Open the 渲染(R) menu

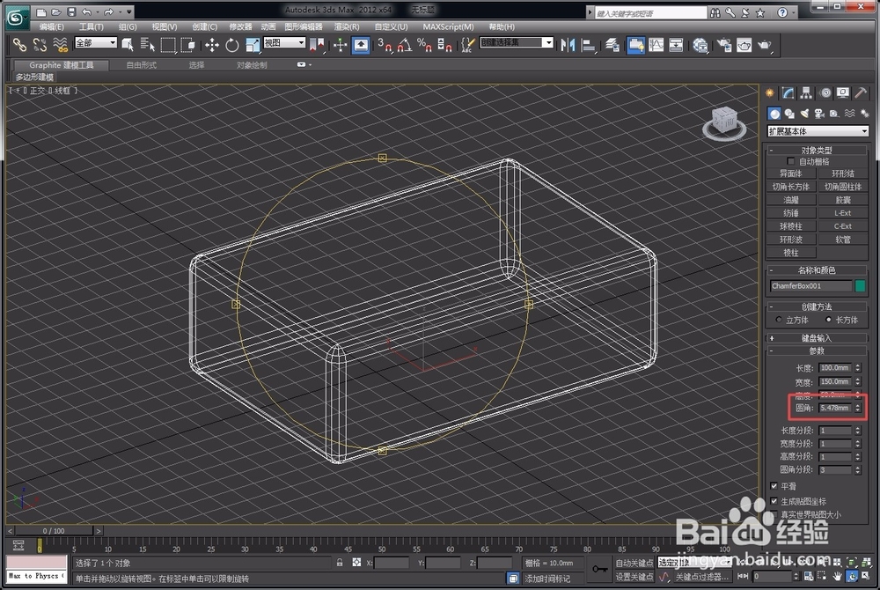coord(347,26)
